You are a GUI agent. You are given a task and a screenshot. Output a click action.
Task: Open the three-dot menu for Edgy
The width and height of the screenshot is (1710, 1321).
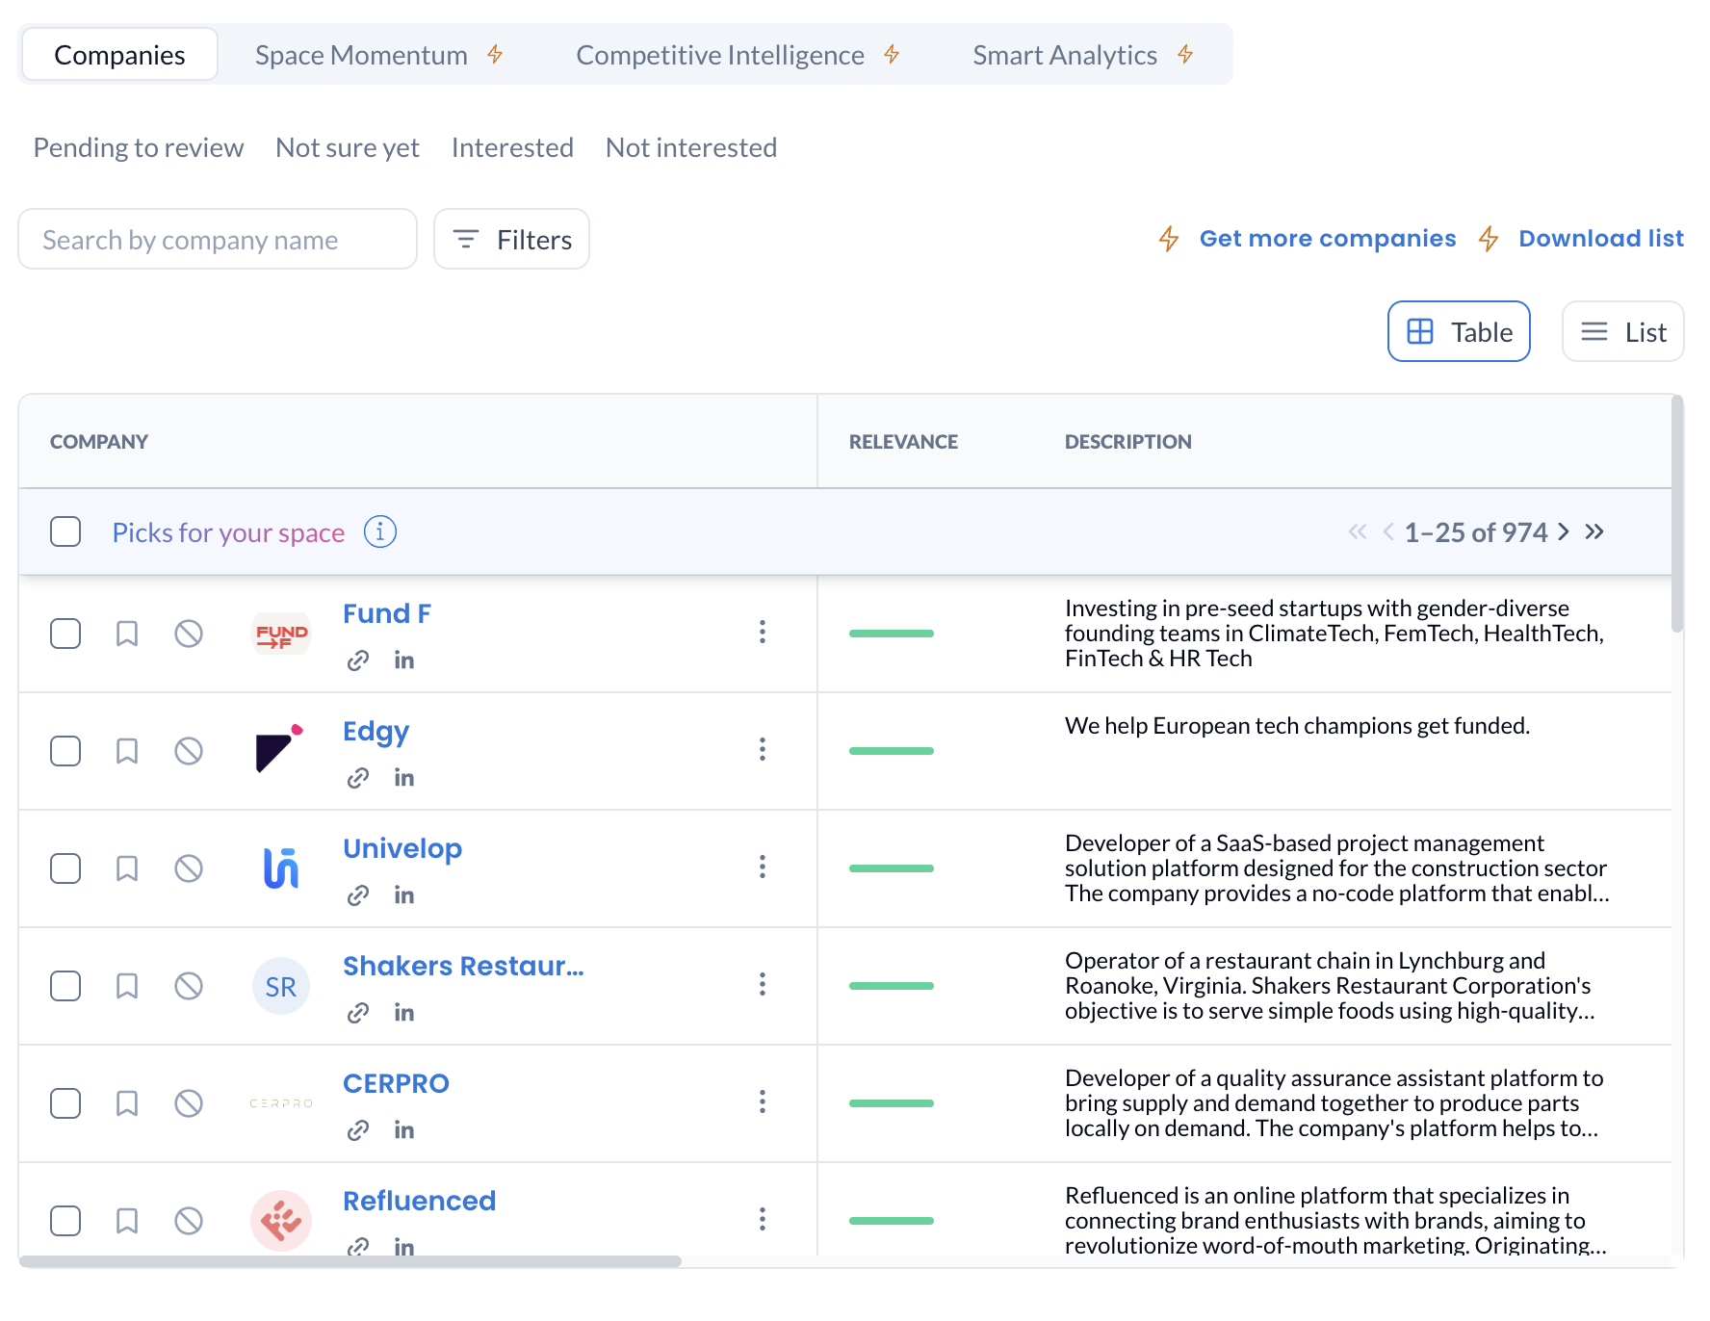[x=763, y=749]
